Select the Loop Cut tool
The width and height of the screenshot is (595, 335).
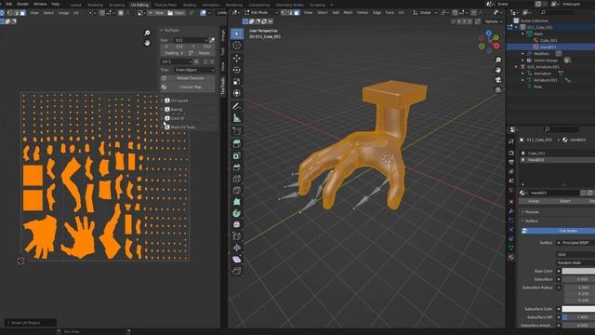click(237, 179)
